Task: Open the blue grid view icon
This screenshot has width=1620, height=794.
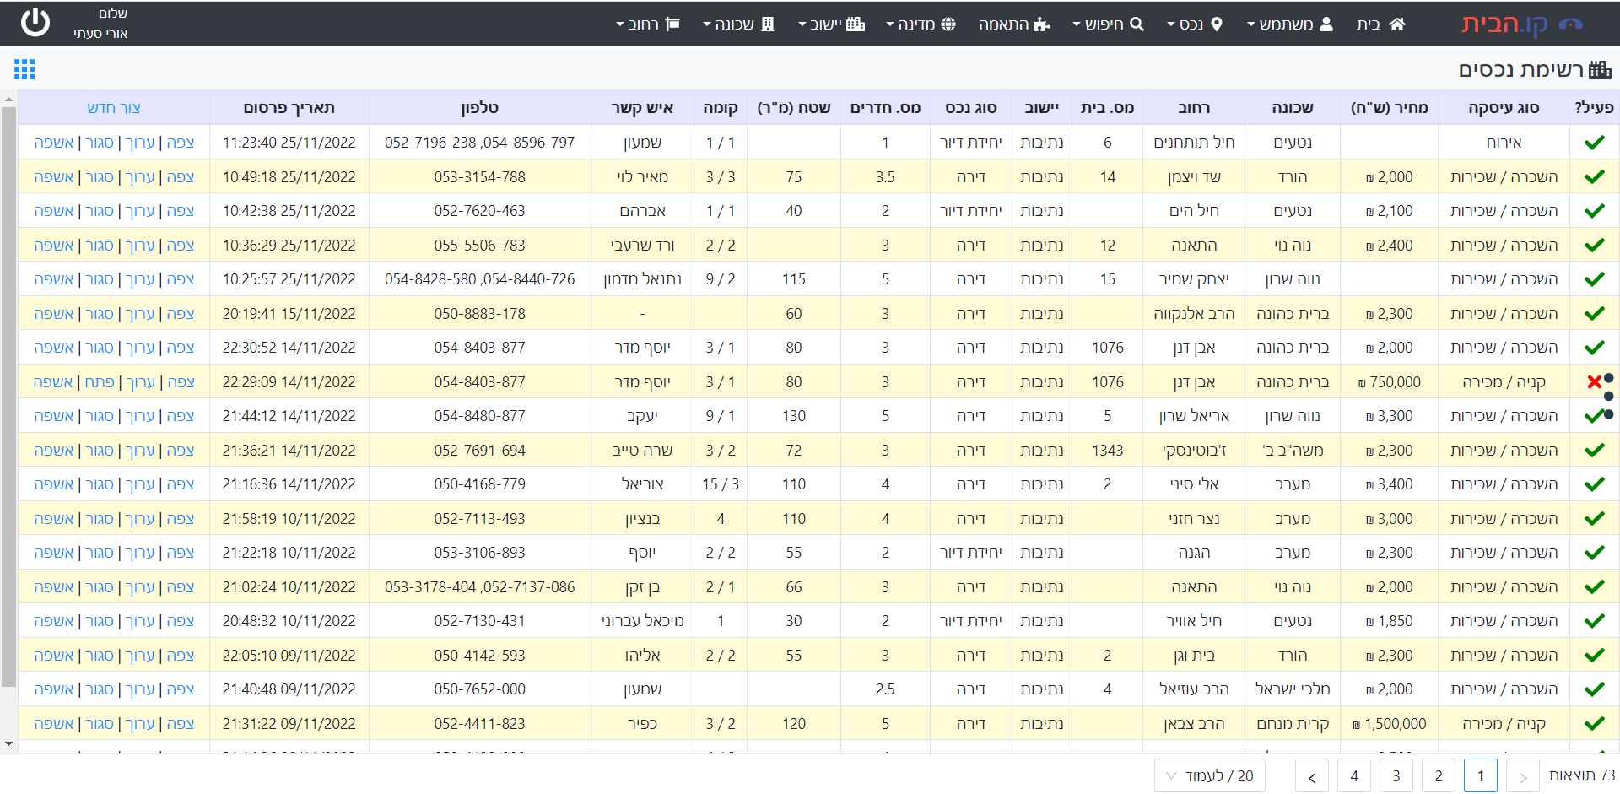Action: [x=24, y=69]
